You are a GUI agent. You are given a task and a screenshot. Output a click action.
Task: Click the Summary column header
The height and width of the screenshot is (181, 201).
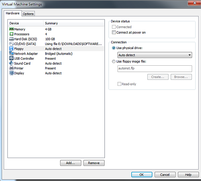(74, 23)
